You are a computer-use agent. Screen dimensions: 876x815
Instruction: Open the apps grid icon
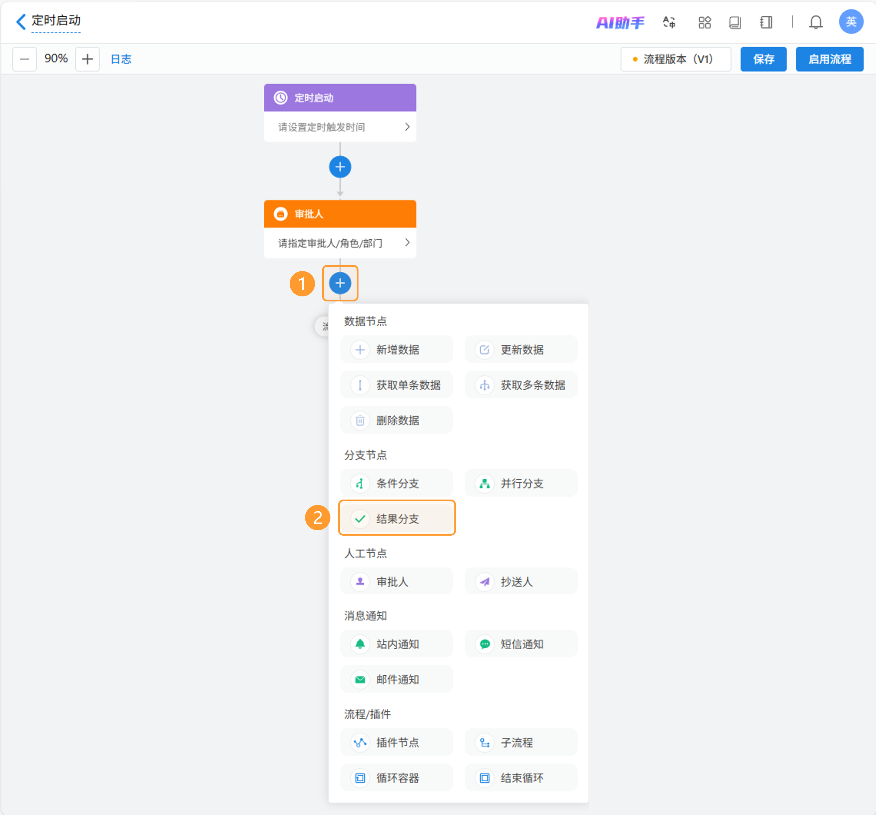(704, 22)
